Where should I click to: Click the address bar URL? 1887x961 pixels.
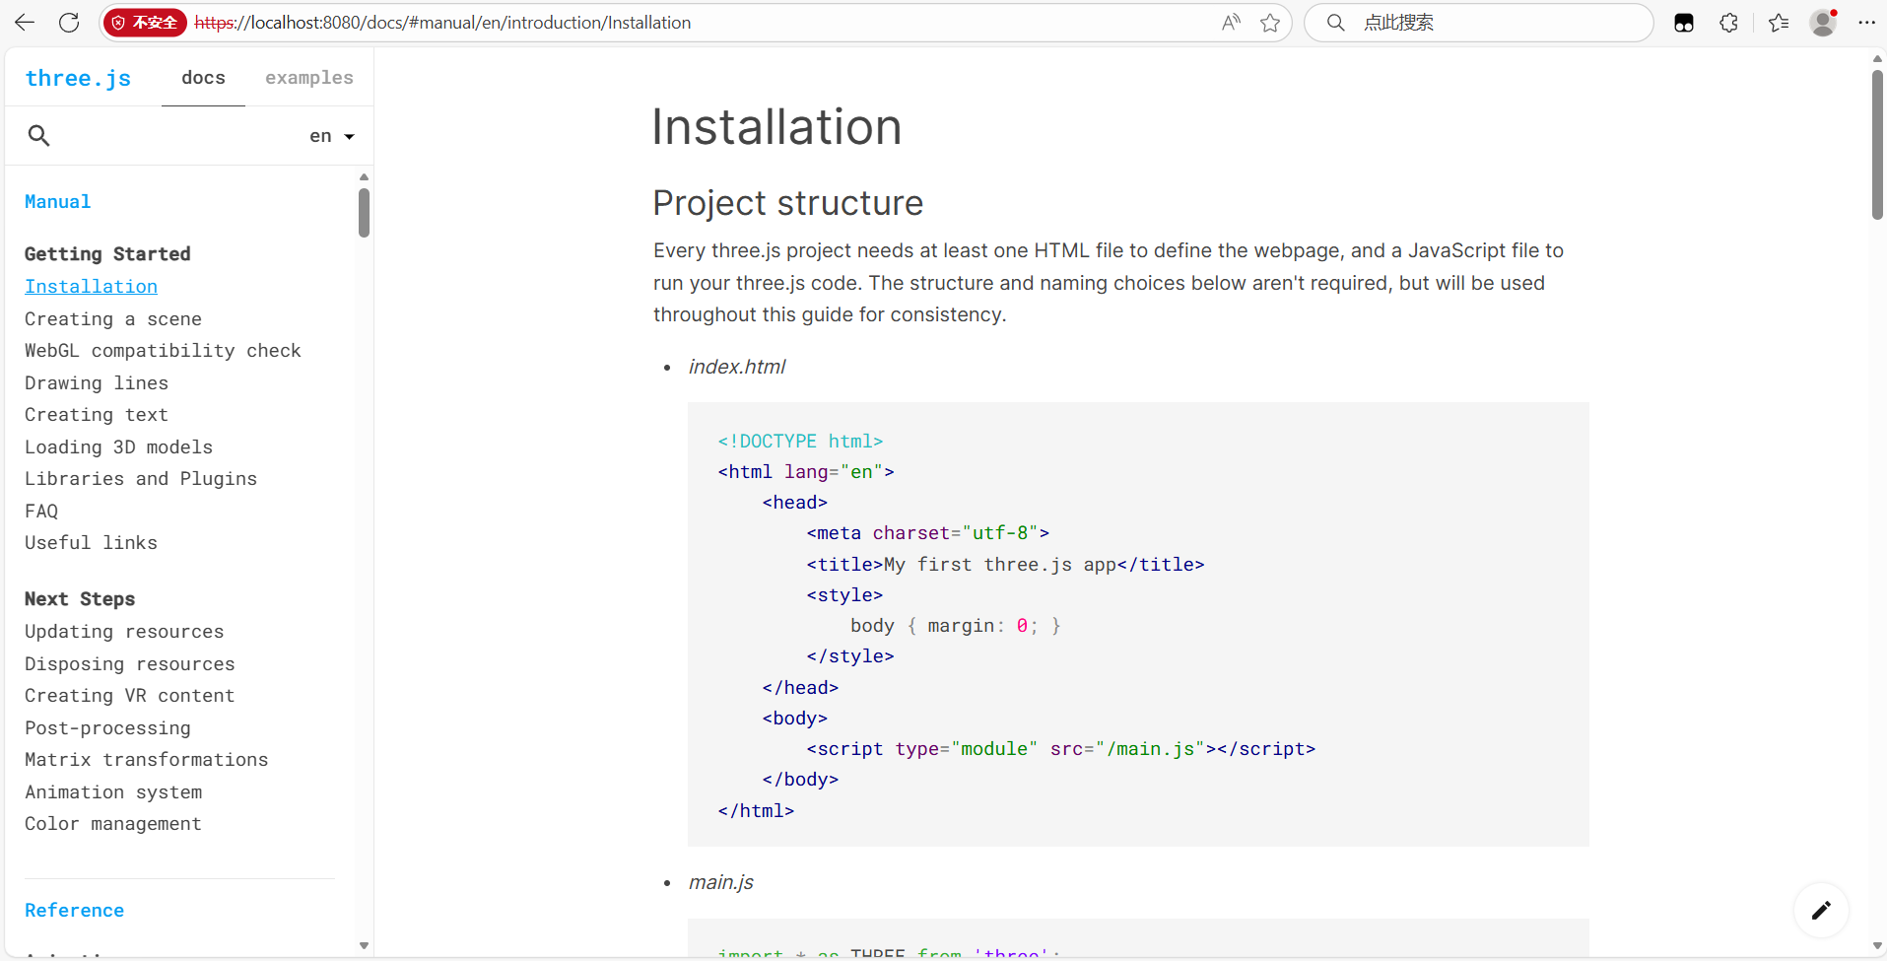point(442,23)
